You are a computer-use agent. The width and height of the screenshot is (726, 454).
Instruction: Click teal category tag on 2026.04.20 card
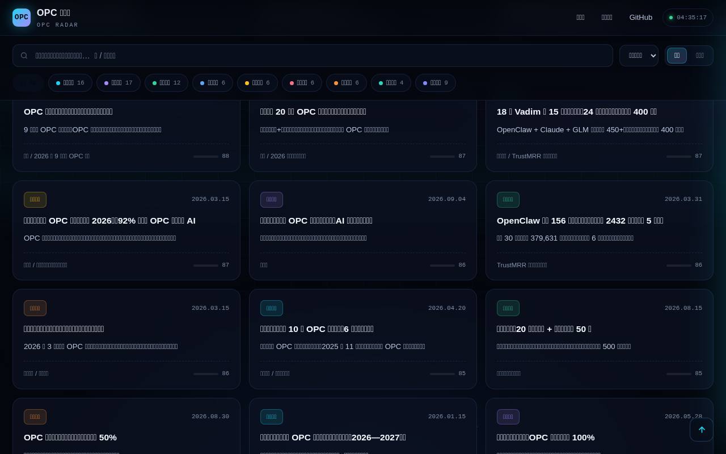[272, 308]
